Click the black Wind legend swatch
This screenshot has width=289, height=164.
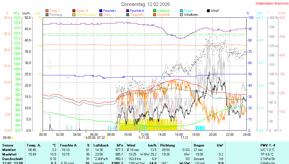(x=208, y=11)
